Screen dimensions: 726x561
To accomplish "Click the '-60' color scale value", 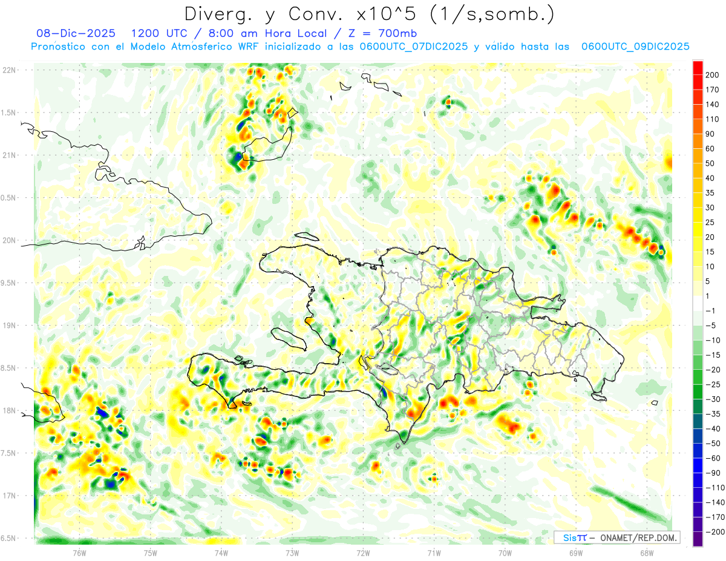I will 713,458.
